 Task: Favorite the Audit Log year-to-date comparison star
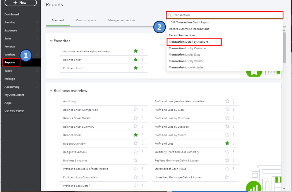pos(227,101)
